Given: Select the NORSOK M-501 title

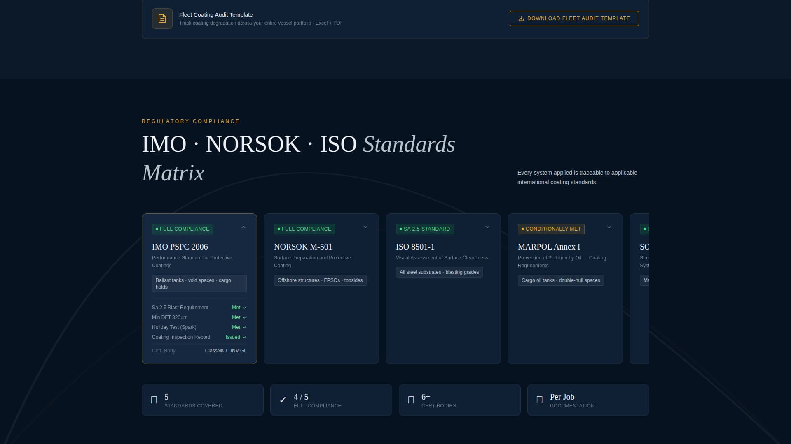Looking at the screenshot, I should click(x=303, y=247).
